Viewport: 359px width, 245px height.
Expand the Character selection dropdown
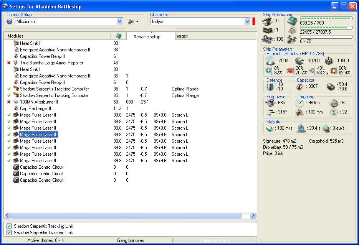[247, 22]
